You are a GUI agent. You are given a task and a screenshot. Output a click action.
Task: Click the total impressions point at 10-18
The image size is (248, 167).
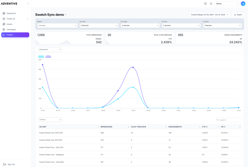43,65
